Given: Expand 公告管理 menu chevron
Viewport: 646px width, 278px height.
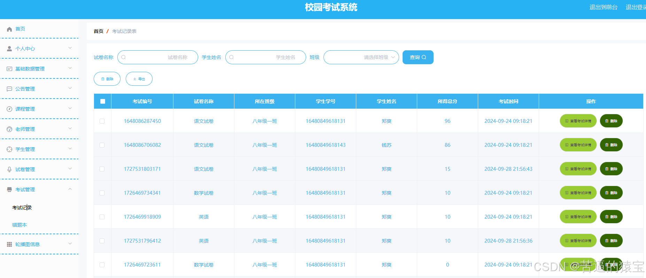Looking at the screenshot, I should 70,88.
